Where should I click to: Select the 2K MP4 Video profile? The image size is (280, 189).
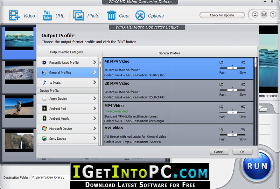coord(178,91)
